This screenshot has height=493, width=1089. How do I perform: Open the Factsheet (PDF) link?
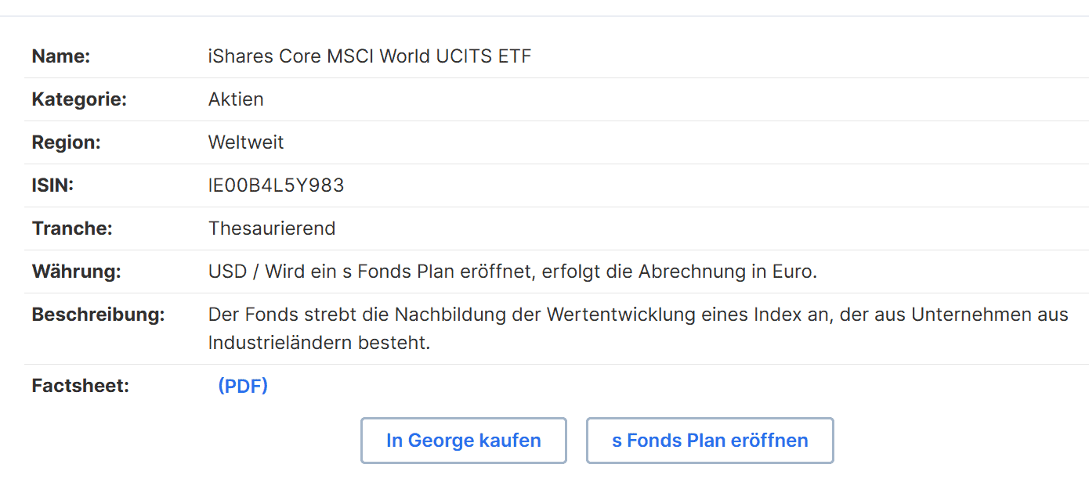pos(243,386)
